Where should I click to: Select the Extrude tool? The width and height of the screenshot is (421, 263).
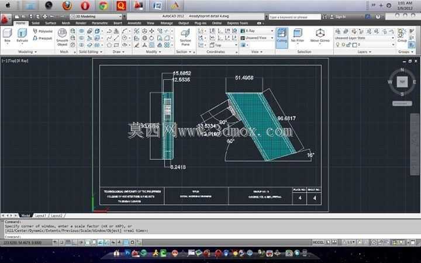coord(22,36)
